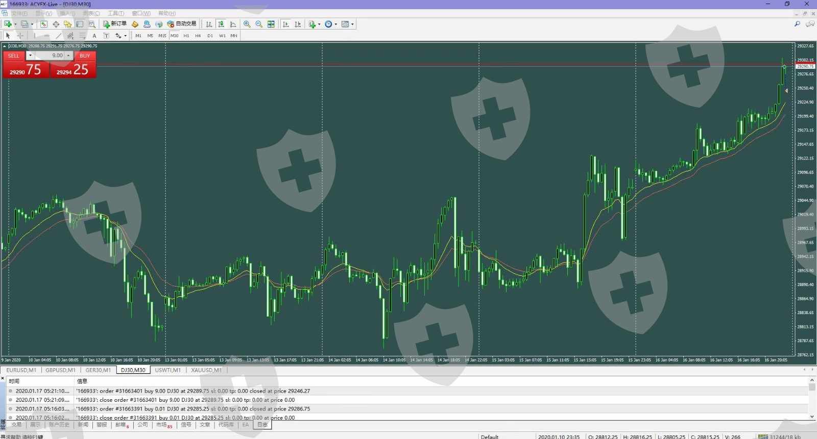Select the text label 'A' tool
Viewport: 817px width, 439px height.
pyautogui.click(x=94, y=36)
